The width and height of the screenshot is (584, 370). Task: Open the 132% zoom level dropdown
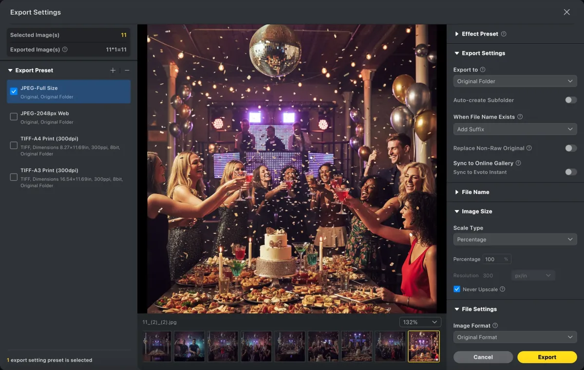click(x=420, y=322)
